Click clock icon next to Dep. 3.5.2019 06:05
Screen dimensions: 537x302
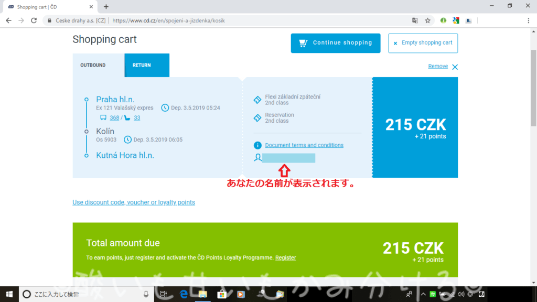127,139
